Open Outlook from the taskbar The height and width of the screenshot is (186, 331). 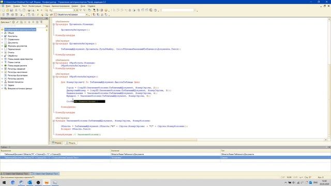click(29, 182)
